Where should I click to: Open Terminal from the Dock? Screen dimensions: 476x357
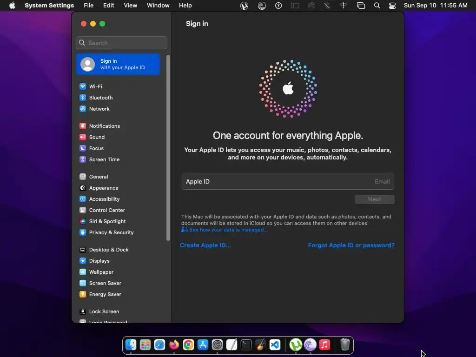click(246, 345)
